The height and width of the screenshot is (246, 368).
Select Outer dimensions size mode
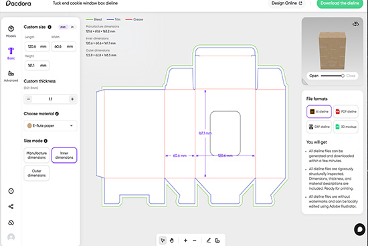coord(37,173)
